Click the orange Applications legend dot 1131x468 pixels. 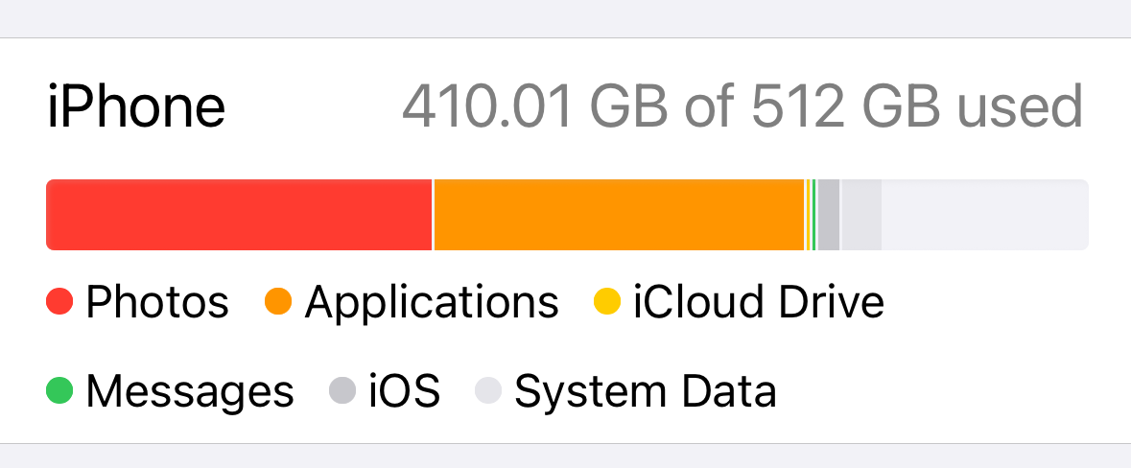click(x=278, y=301)
